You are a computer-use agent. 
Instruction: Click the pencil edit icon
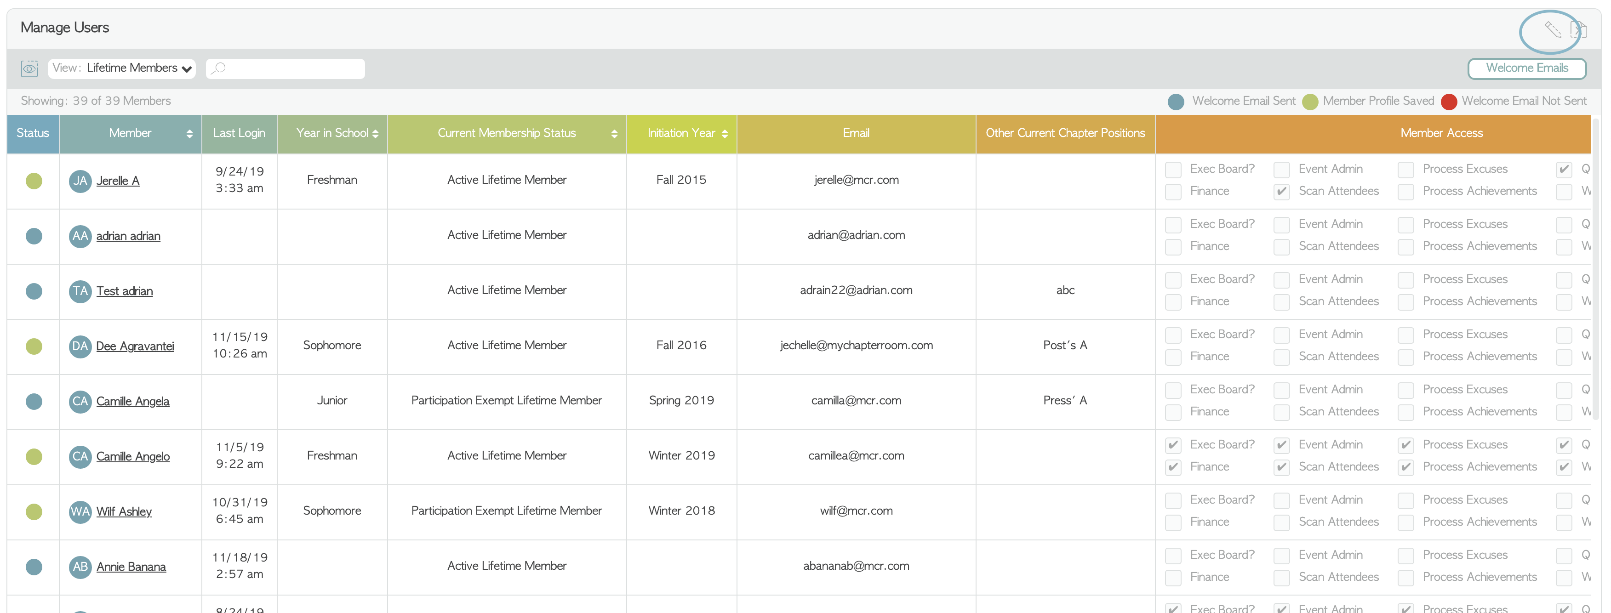[1553, 29]
